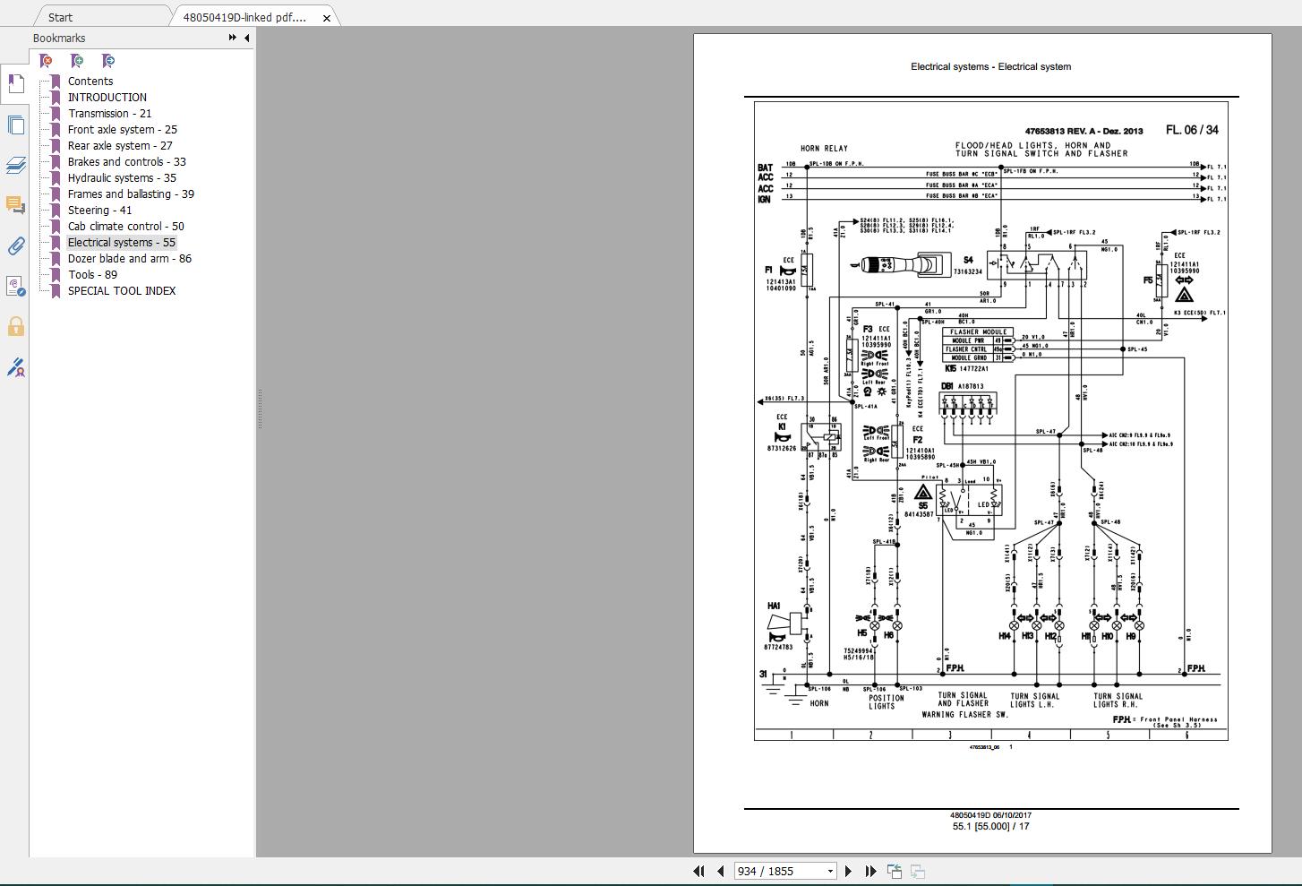Screen dimensions: 1302x886
Task: Open the Bookmarks panel icon
Action: coord(15,84)
